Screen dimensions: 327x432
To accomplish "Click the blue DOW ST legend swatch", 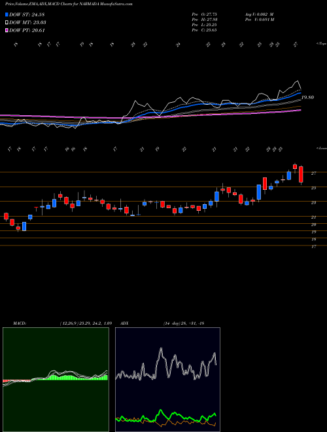I will [x=7, y=14].
